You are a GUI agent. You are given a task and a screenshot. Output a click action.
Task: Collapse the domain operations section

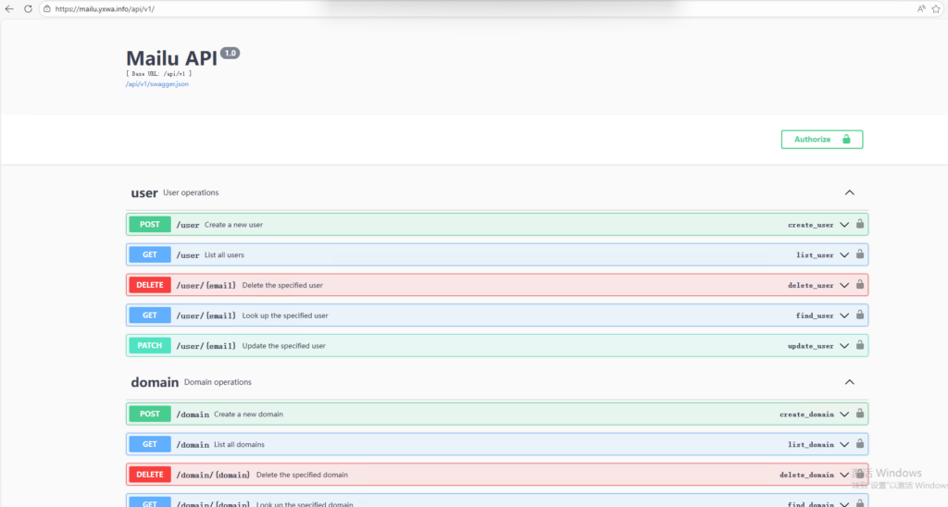tap(849, 382)
